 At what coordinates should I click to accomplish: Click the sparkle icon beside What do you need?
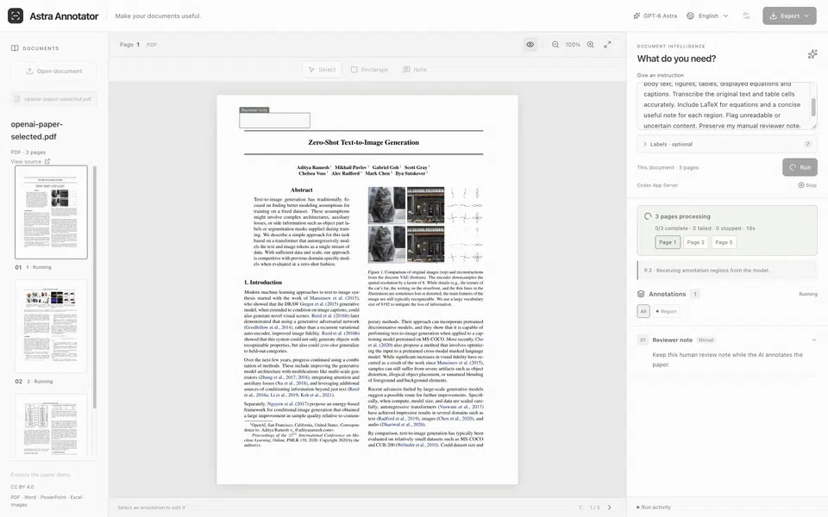[x=812, y=53]
